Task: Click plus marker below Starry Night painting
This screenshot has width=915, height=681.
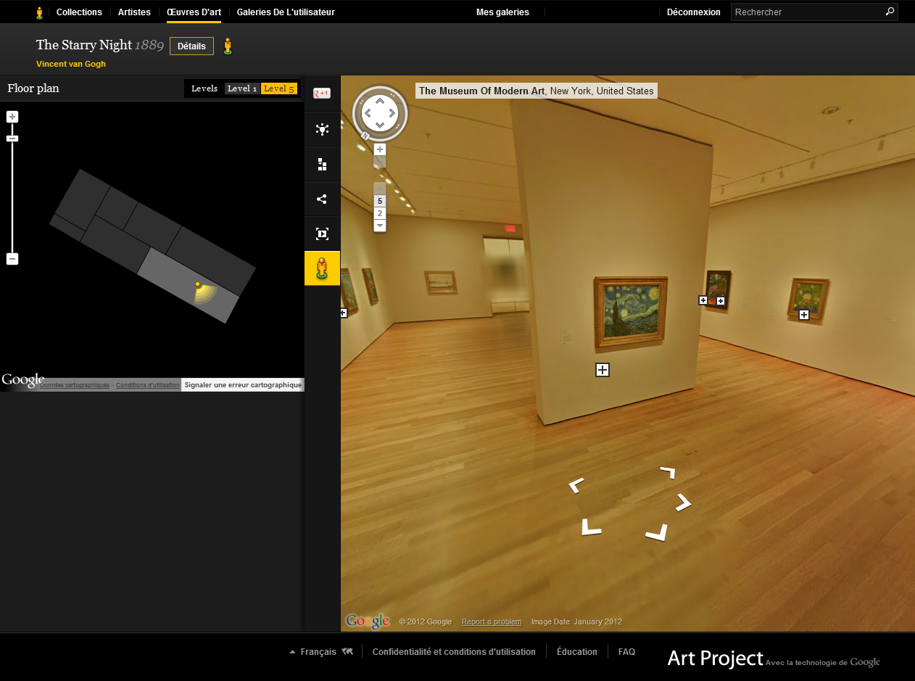Action: (603, 370)
